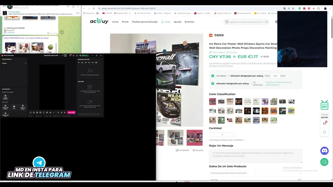
Task: Open the help question-mark icon in TikTok LIVE Studio
Action: point(73,56)
